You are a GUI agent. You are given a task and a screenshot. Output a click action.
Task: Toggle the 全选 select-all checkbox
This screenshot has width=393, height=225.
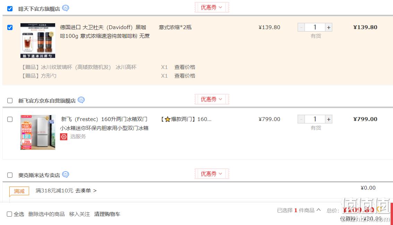coord(9,214)
